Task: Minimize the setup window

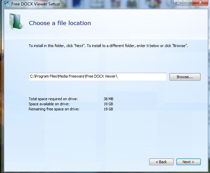Action: [178, 2]
